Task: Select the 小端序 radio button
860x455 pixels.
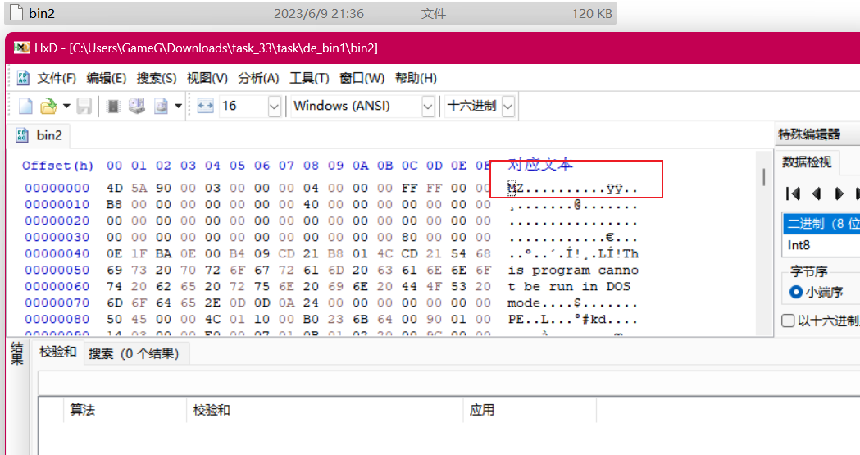Action: (796, 292)
